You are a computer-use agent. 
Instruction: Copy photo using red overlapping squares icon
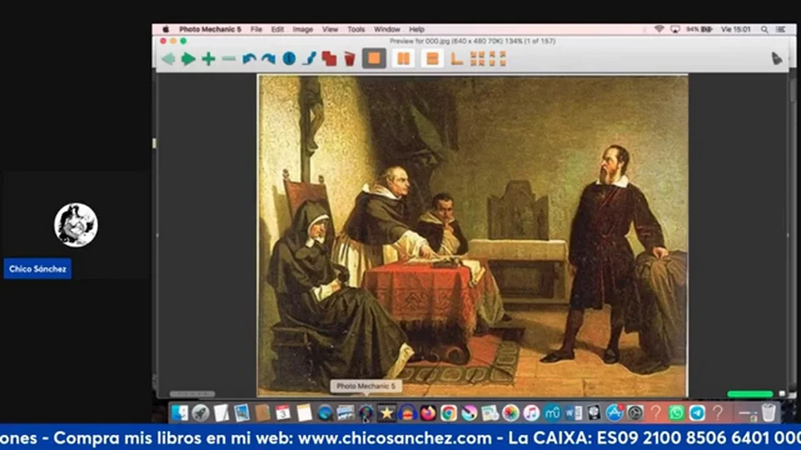tap(329, 59)
